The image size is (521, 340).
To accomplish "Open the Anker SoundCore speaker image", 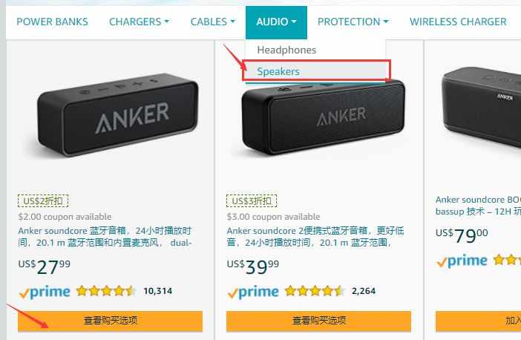I will point(117,114).
